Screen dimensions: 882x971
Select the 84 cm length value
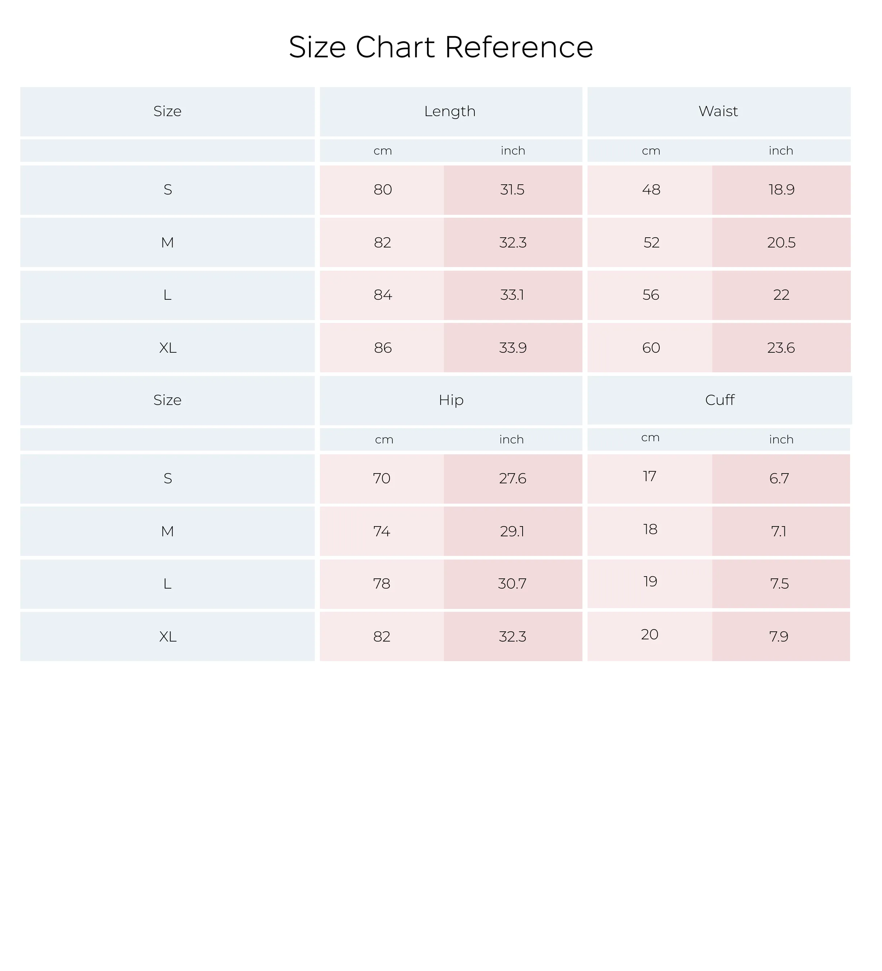pos(382,295)
